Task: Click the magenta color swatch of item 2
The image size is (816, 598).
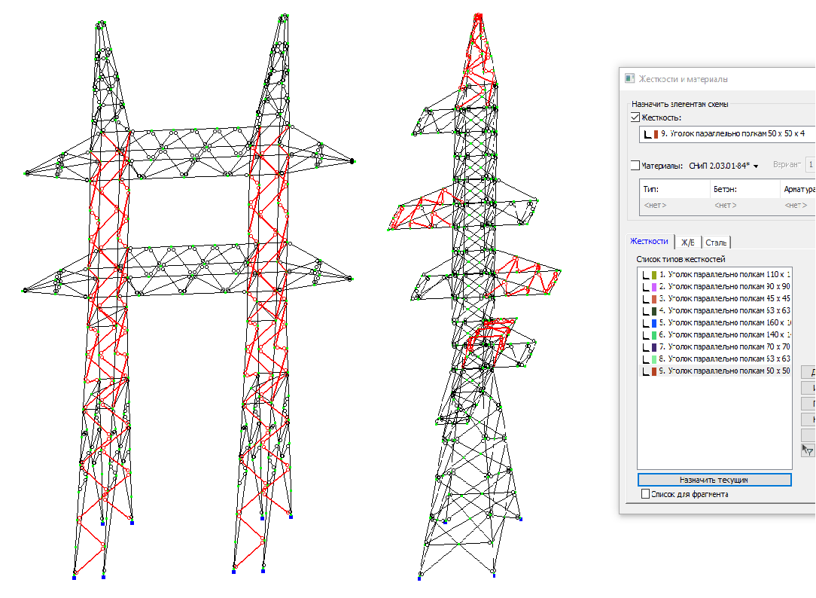Action: 655,287
